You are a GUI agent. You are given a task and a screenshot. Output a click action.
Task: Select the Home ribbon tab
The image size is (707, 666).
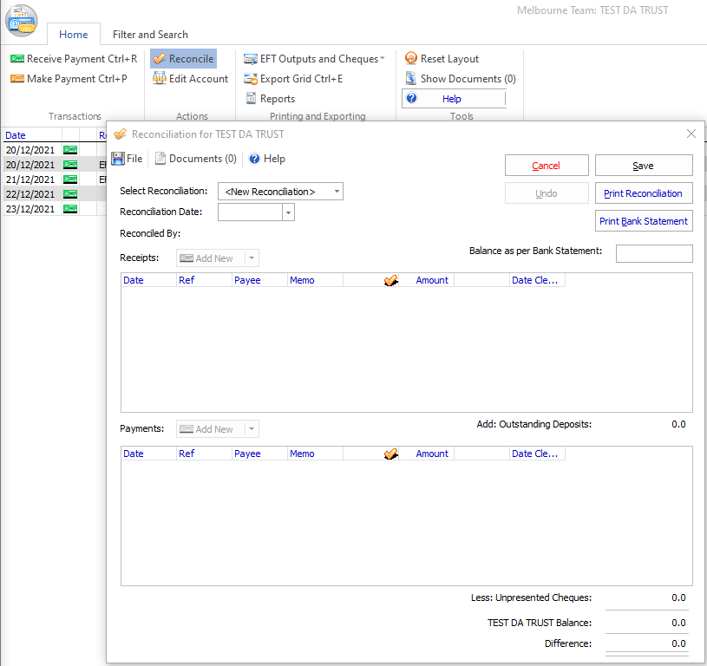click(73, 35)
